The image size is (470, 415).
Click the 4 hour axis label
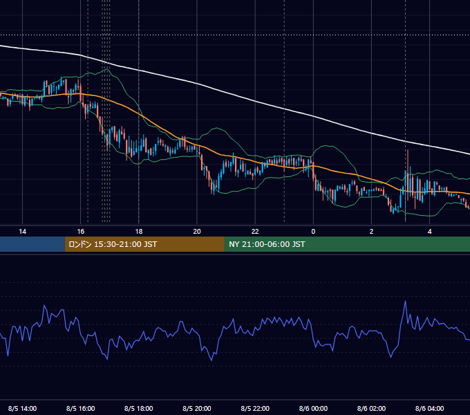[429, 232]
